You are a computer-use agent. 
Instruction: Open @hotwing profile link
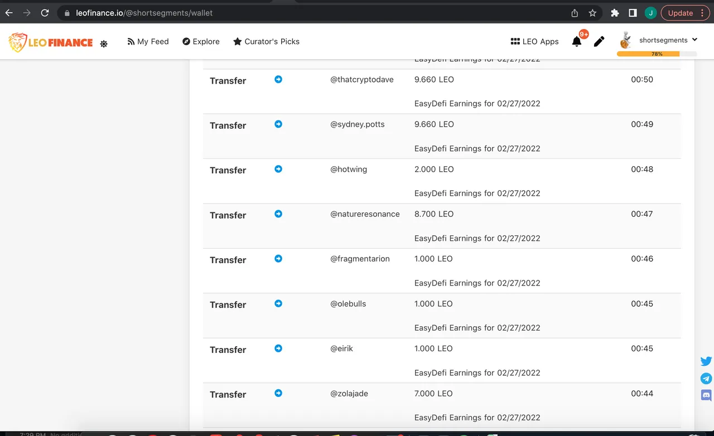click(349, 169)
